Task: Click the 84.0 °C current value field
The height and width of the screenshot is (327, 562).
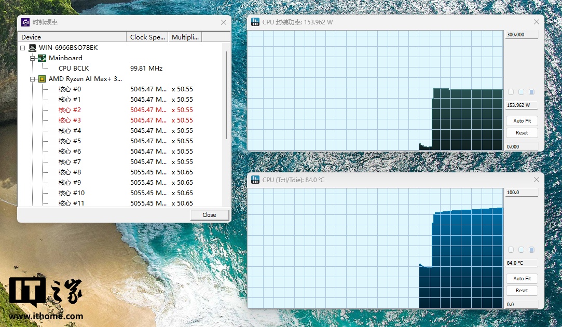Action: [522, 263]
